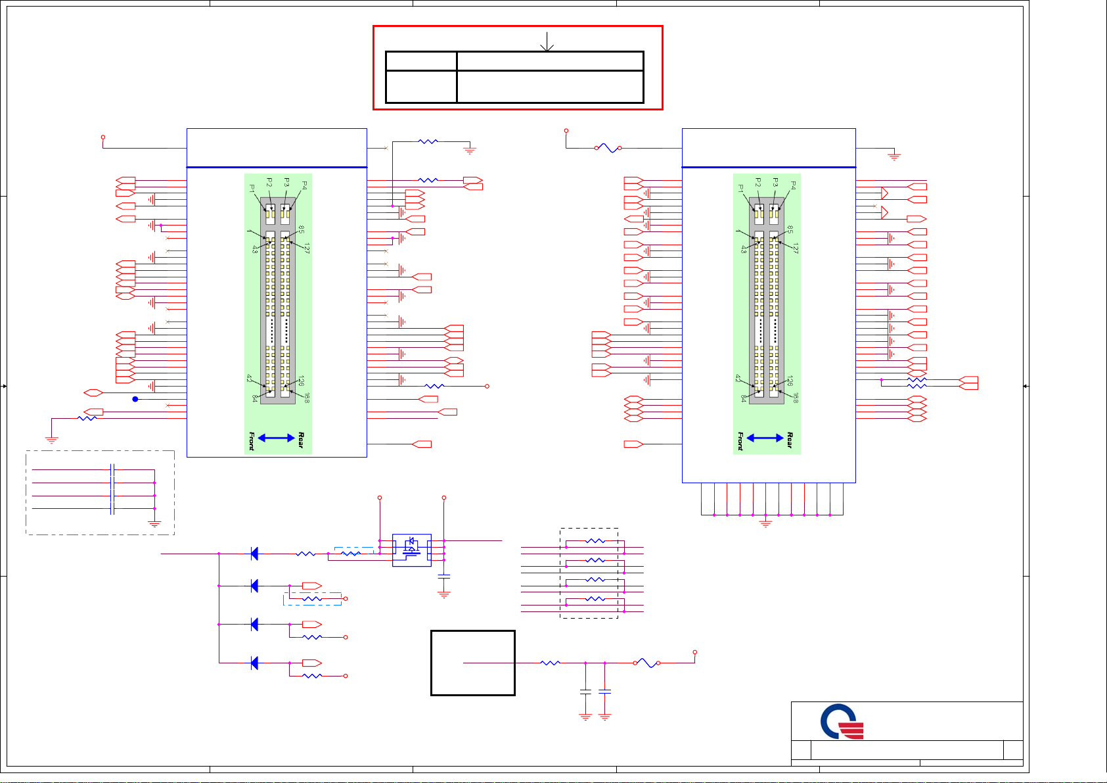Click the '168' pin label in the right connector diagram
The image size is (1107, 783).
[796, 398]
